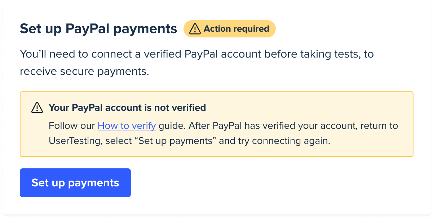
Task: Click the intro paragraph about connecting PayPal
Action: pos(197,63)
